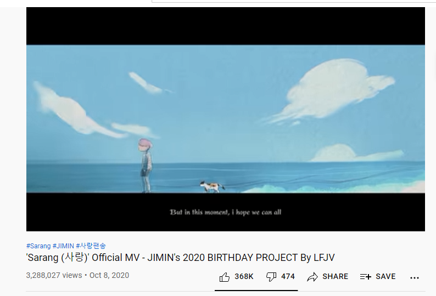Click the calico cat in the video
The height and width of the screenshot is (296, 436).
(x=212, y=186)
